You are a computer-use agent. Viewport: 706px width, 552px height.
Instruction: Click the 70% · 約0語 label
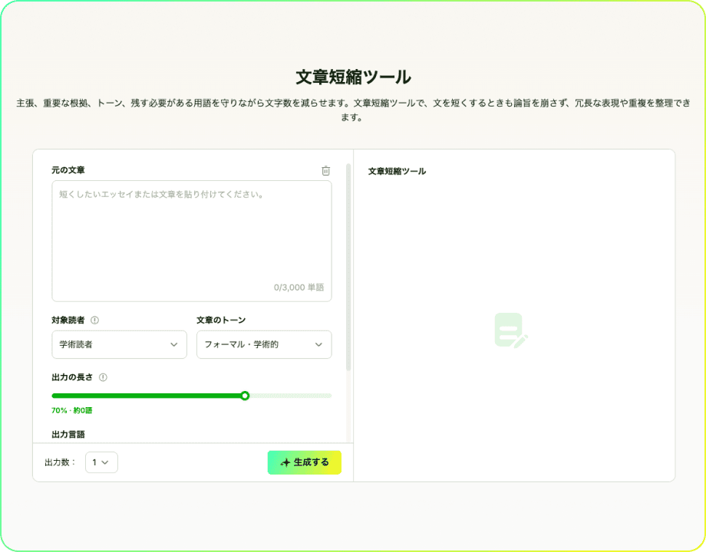[x=71, y=410]
